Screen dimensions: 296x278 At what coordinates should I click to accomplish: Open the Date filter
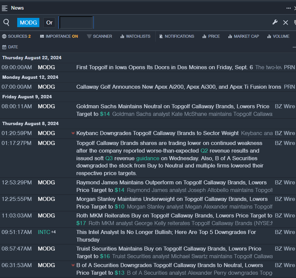10,47
